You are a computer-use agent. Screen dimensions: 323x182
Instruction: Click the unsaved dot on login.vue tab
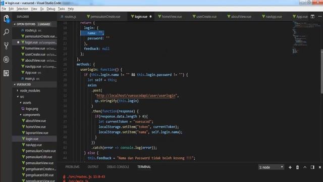pyautogui.click(x=150, y=17)
